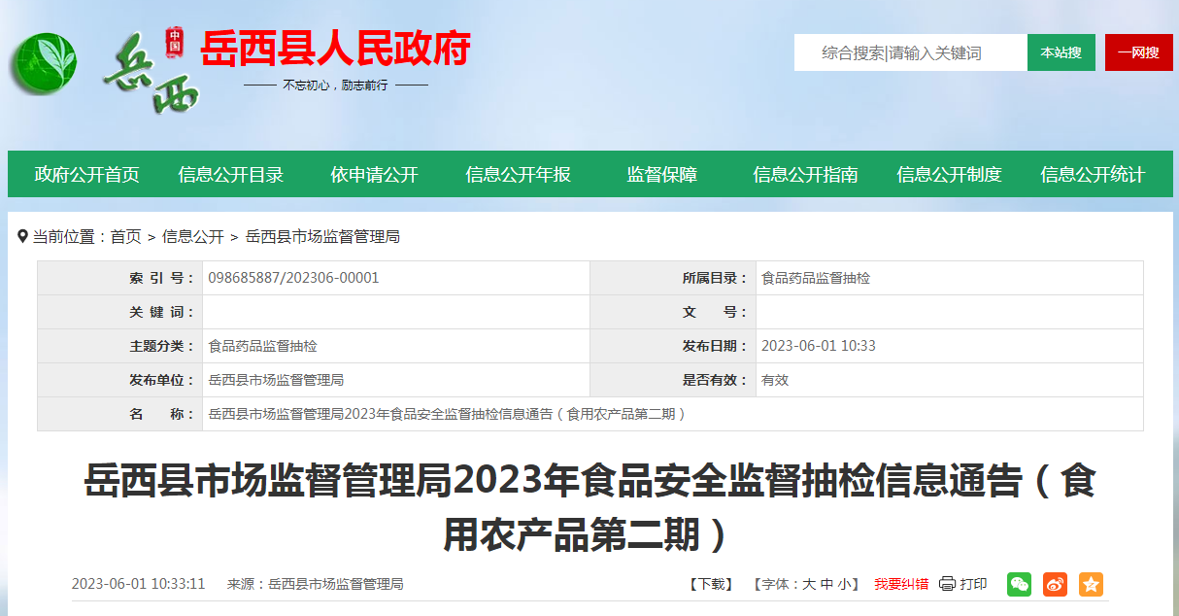Click the printer icon to print
This screenshot has width=1179, height=616.
[948, 584]
